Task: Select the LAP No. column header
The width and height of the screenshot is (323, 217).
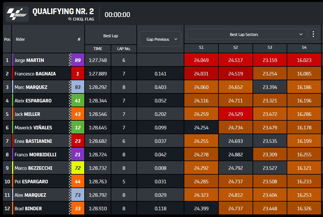Action: click(x=124, y=49)
